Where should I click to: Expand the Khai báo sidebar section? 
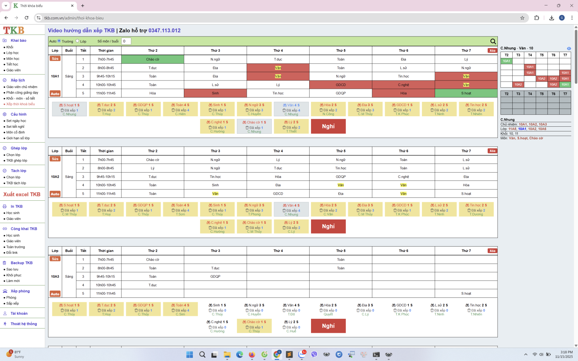click(x=18, y=40)
